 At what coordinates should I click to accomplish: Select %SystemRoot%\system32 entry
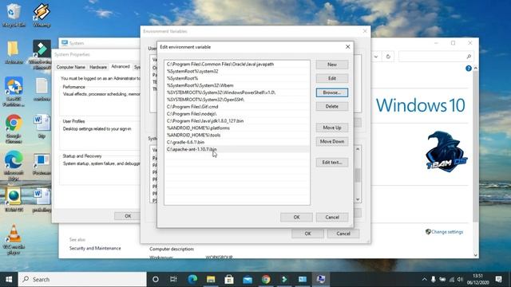[x=237, y=71]
